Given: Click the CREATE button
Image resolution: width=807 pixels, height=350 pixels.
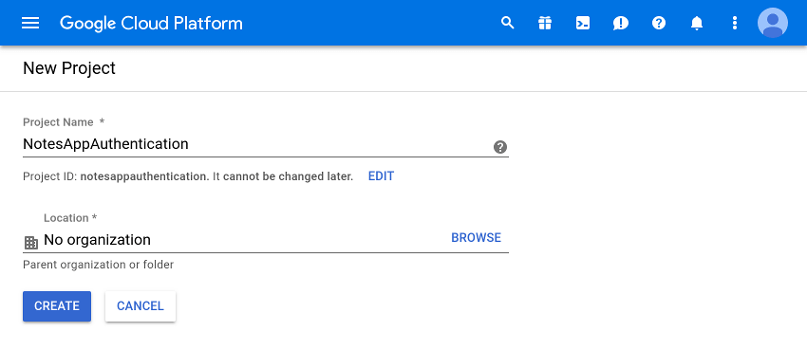Looking at the screenshot, I should pos(57,306).
